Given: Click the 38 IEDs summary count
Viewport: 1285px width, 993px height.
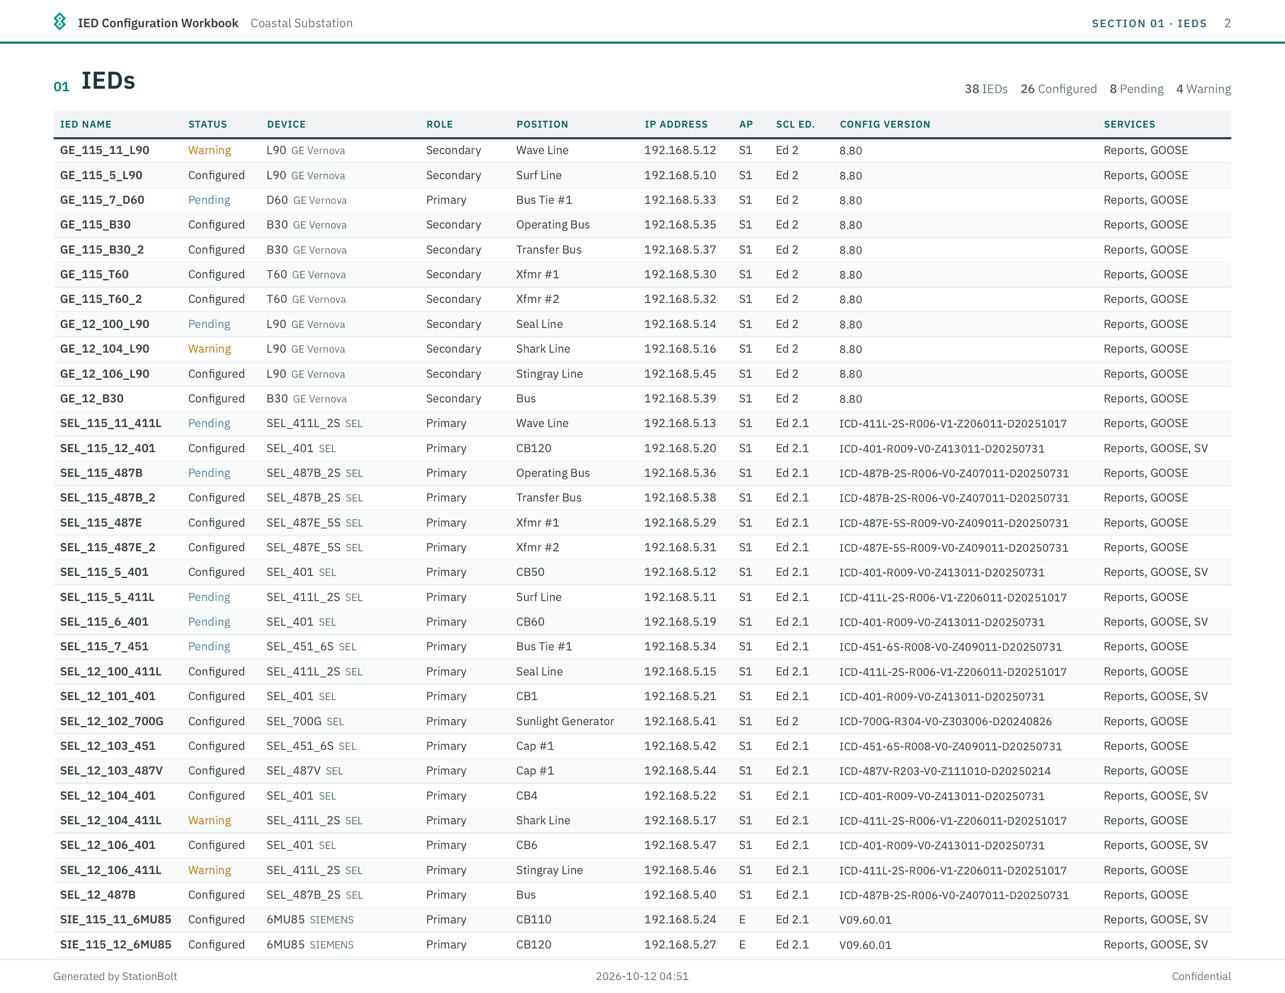Looking at the screenshot, I should tap(986, 89).
